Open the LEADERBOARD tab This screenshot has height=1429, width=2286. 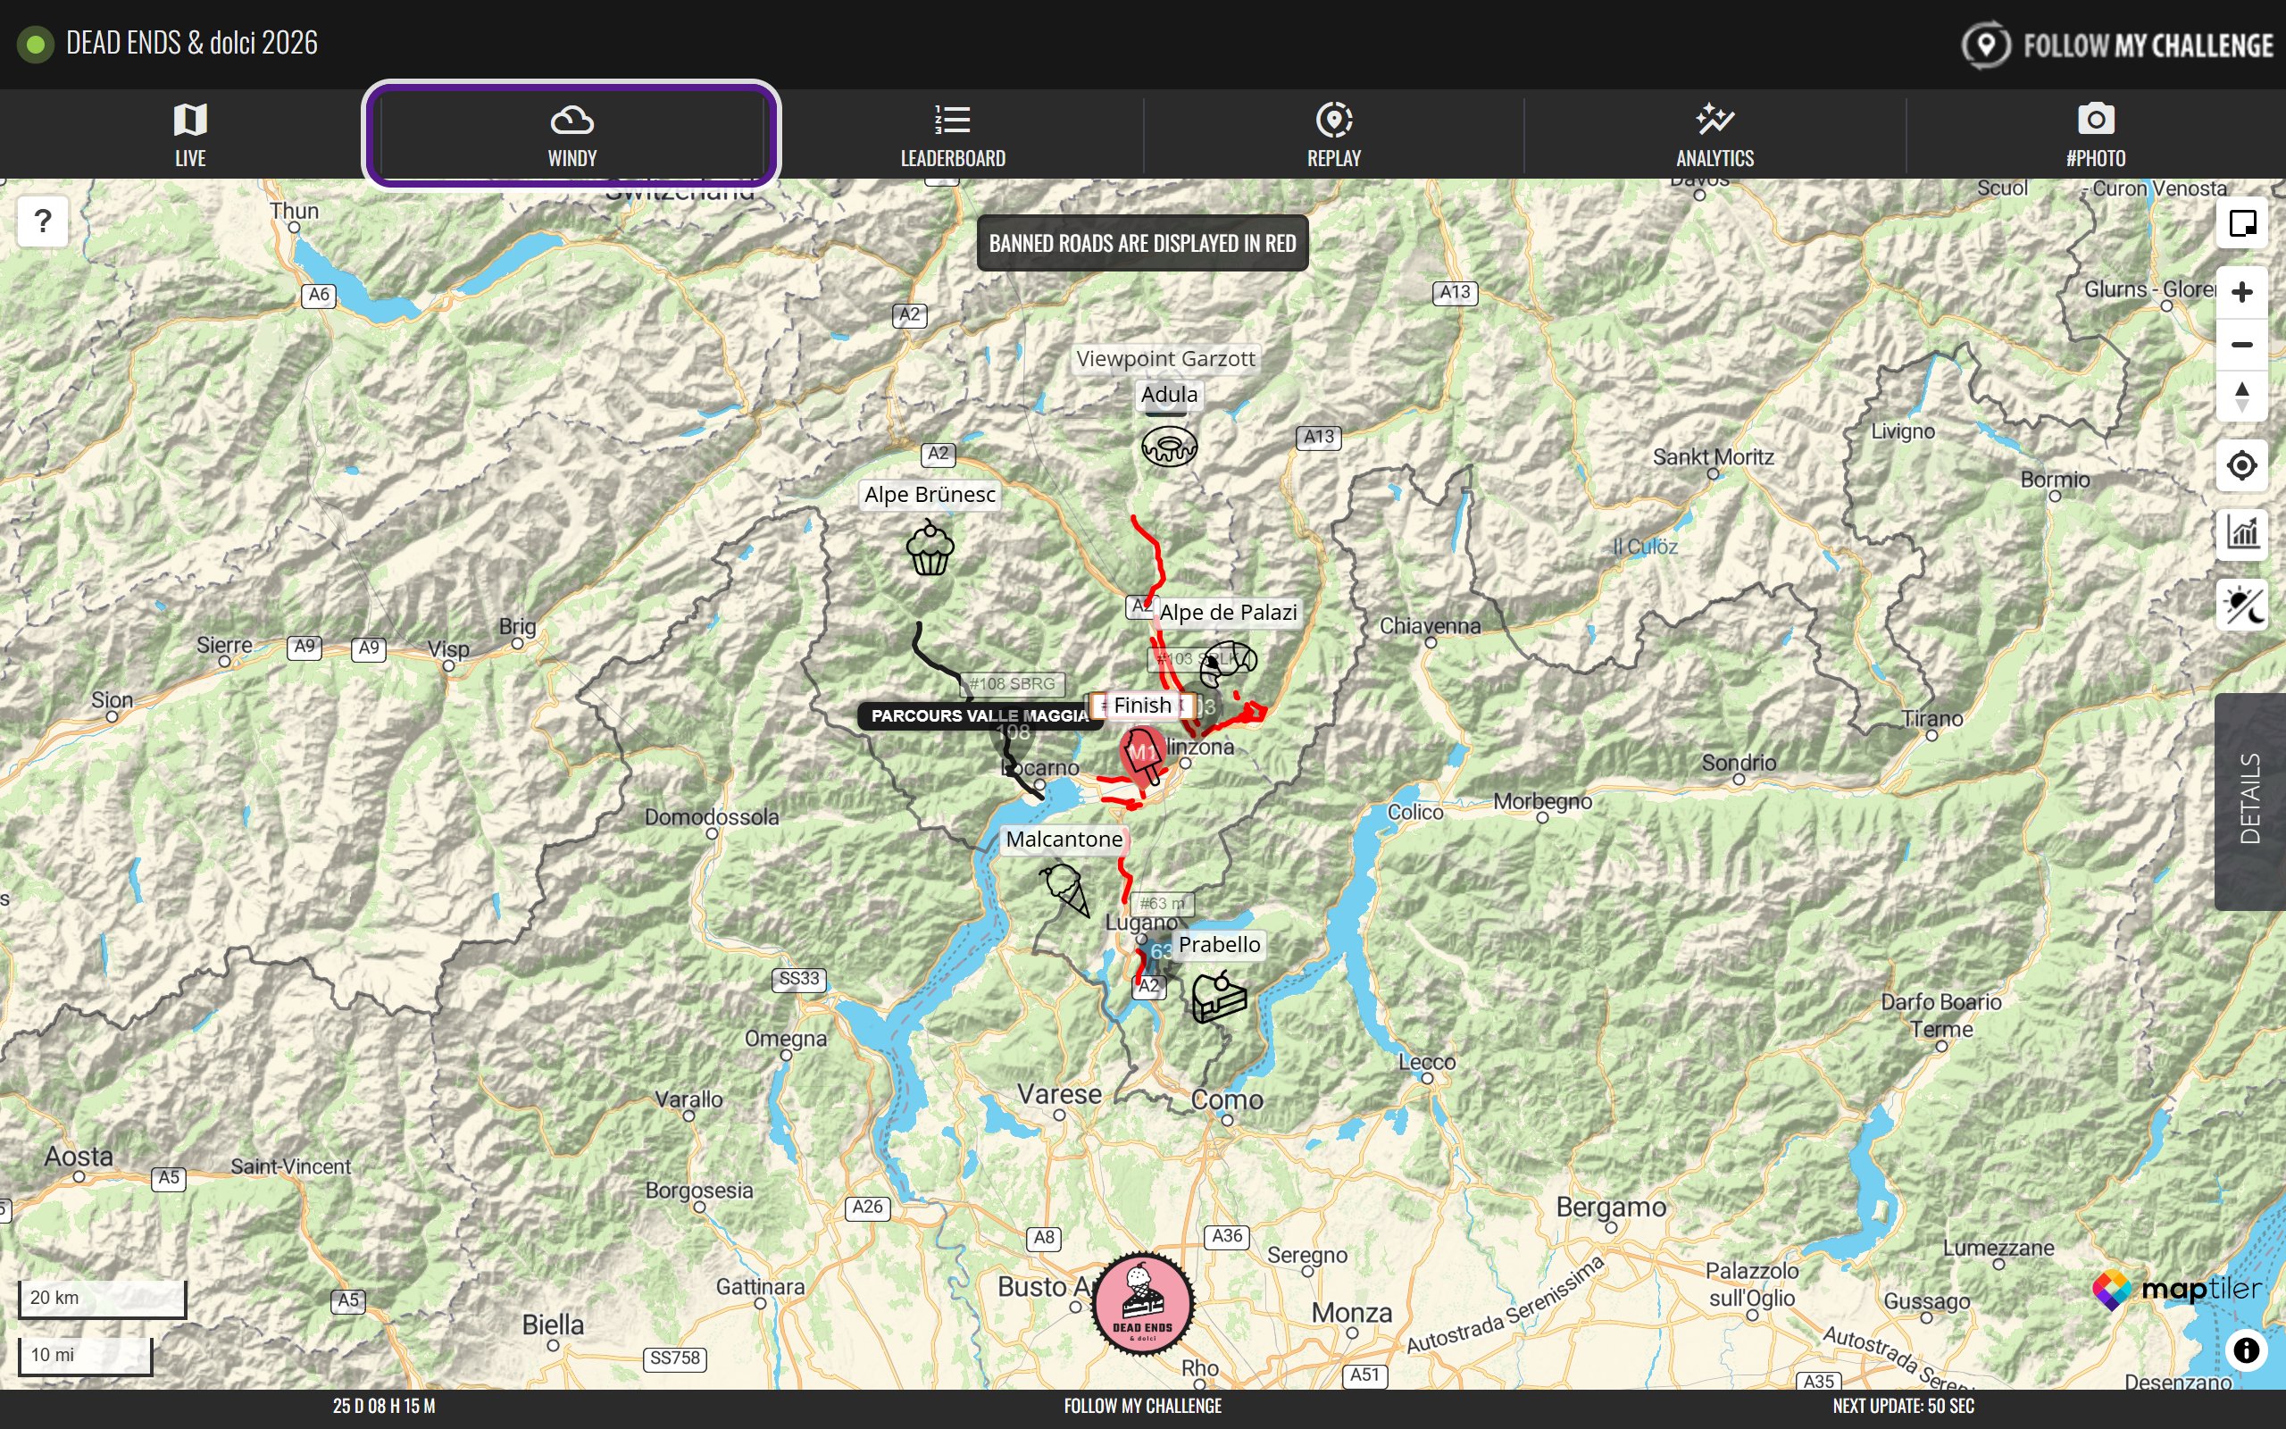click(952, 134)
